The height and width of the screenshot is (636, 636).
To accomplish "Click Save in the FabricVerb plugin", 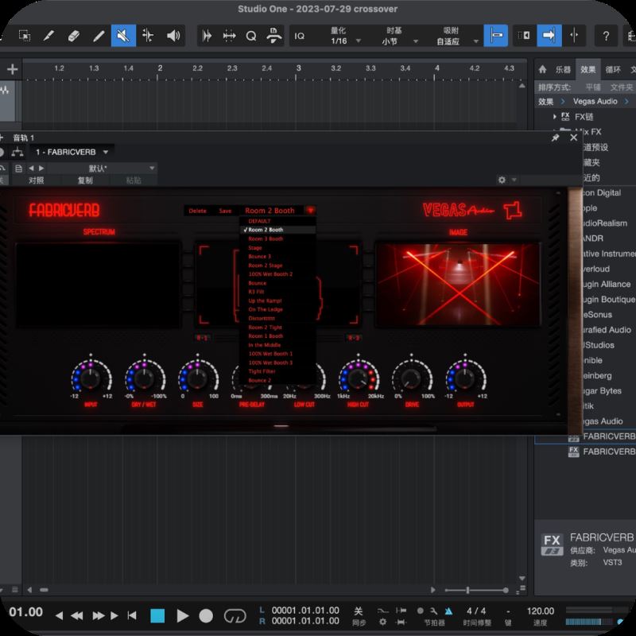I will [x=225, y=210].
